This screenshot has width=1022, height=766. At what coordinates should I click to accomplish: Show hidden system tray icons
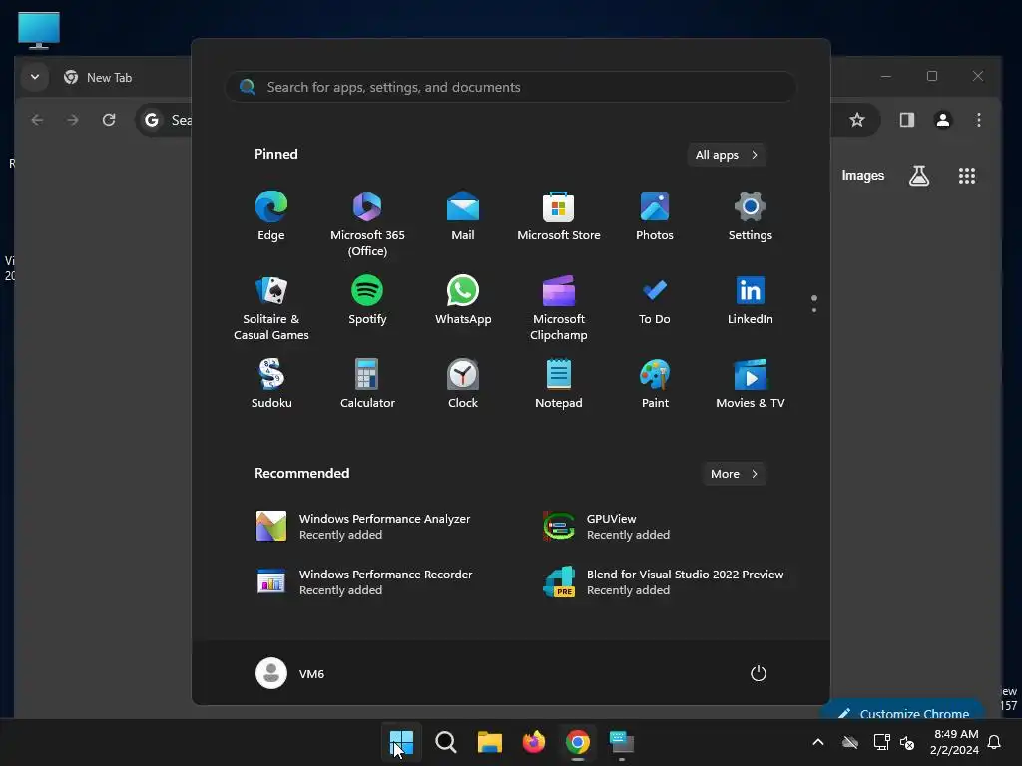tap(818, 742)
